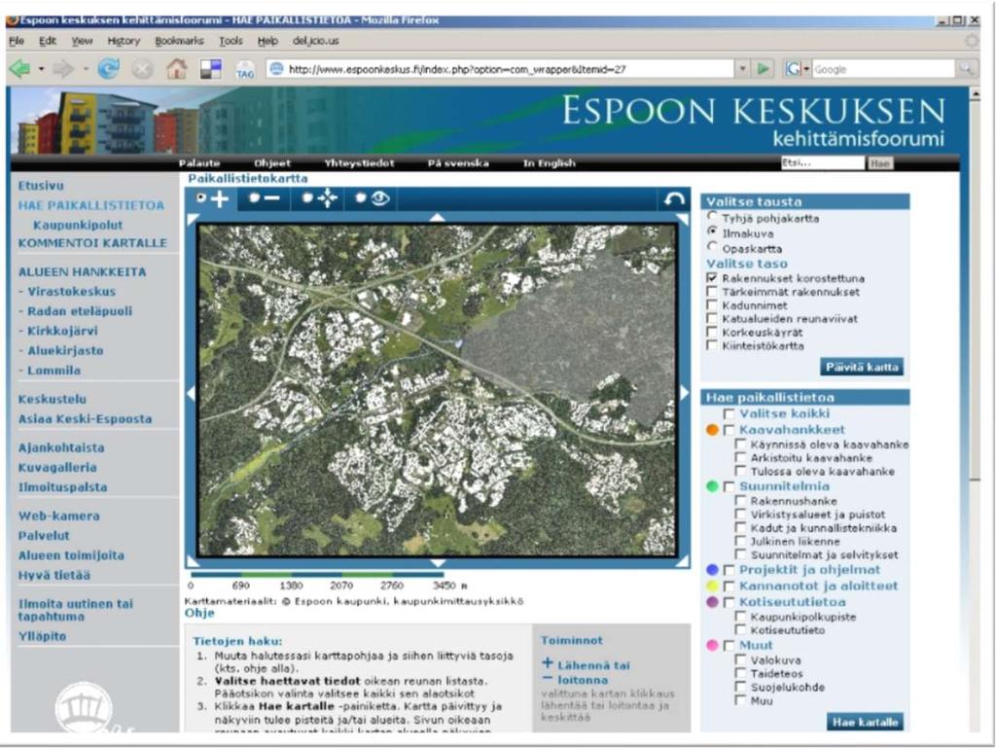Open 'KOMMENTOI KARTALLE' sidebar link

(x=92, y=243)
